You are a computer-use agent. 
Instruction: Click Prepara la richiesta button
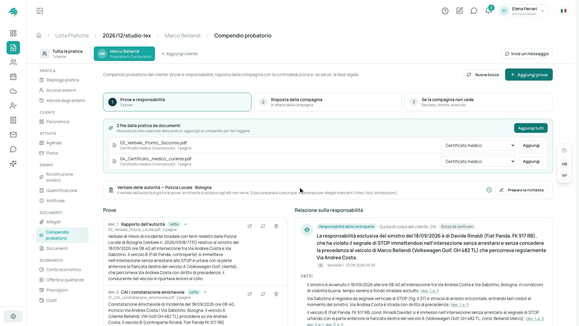coord(521,190)
